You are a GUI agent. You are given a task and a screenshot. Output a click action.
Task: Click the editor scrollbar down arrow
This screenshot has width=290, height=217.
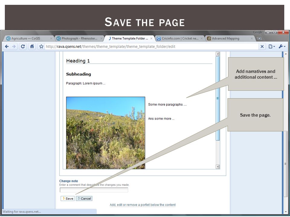pos(218,167)
